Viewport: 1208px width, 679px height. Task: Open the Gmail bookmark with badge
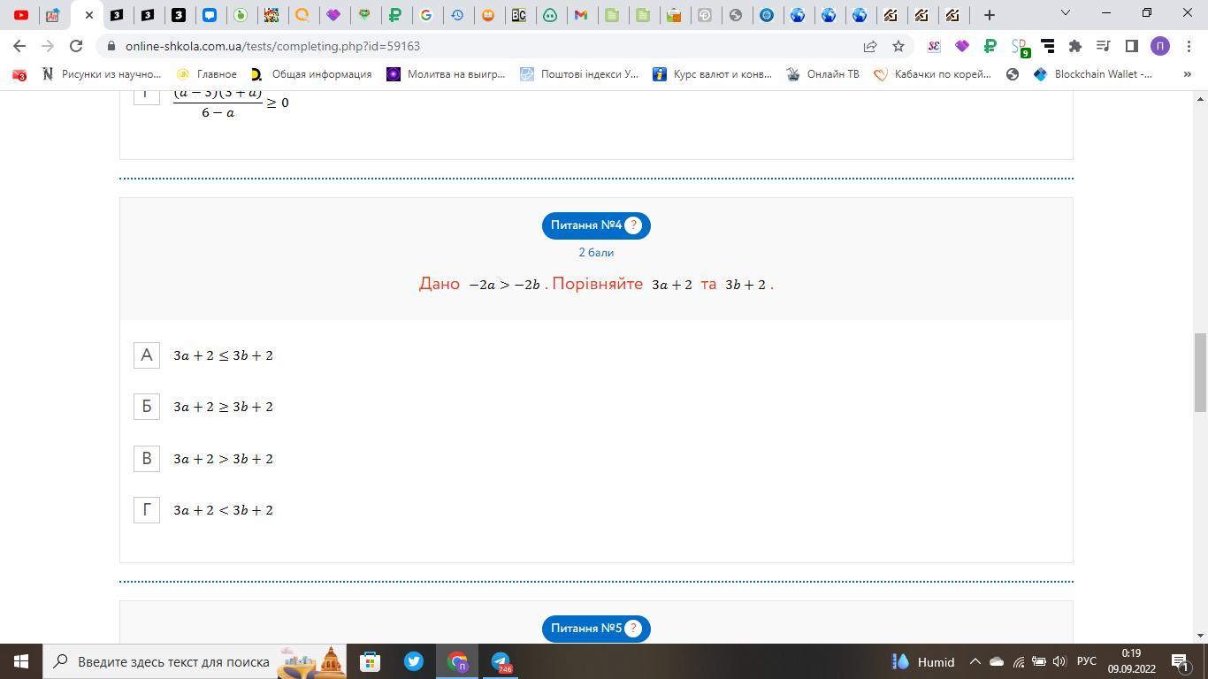tap(19, 75)
